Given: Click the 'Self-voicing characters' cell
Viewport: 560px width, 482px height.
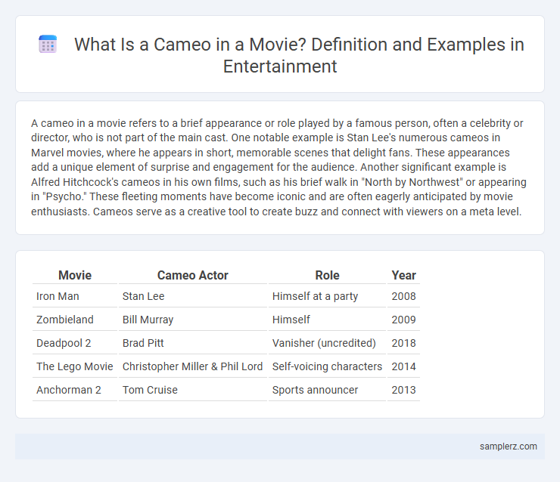Looking at the screenshot, I should pos(327,366).
